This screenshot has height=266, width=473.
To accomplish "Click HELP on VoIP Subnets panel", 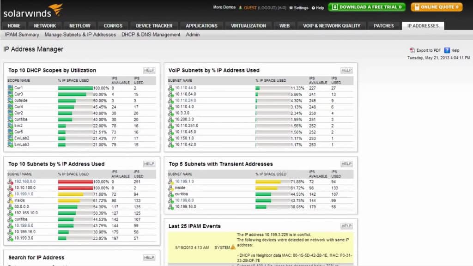I will [346, 70].
